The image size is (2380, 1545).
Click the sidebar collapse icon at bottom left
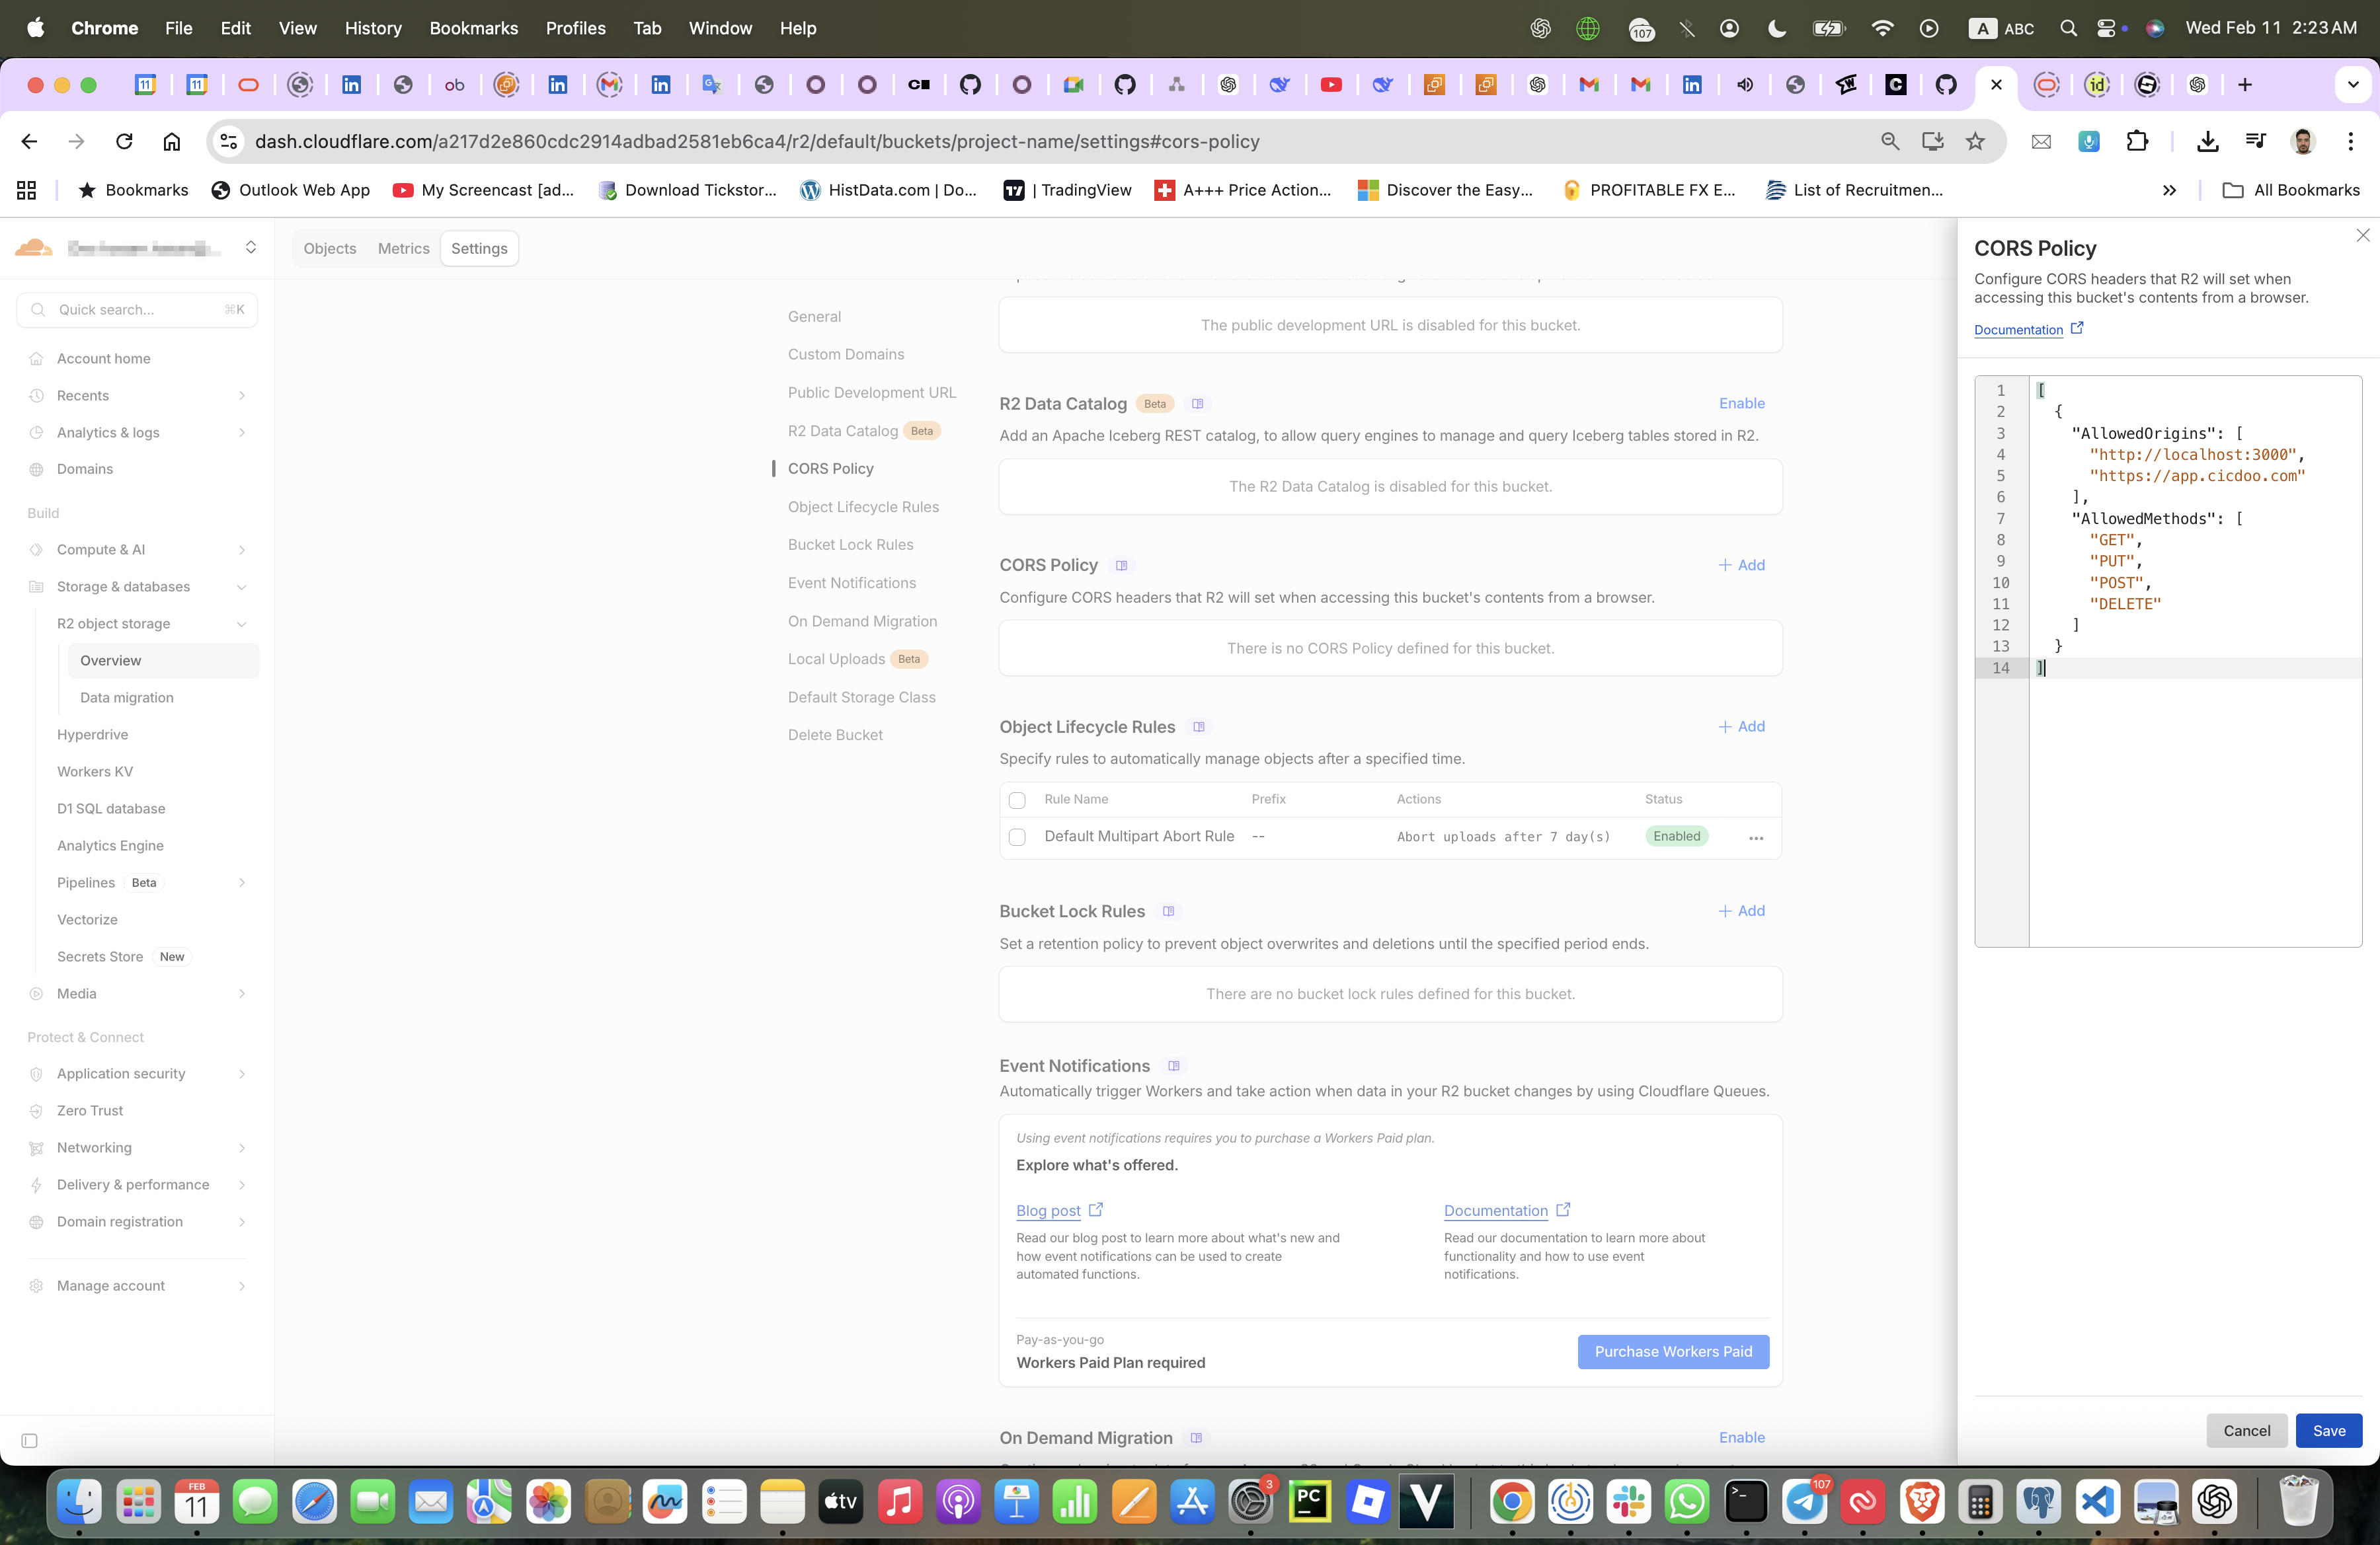pos(29,1441)
